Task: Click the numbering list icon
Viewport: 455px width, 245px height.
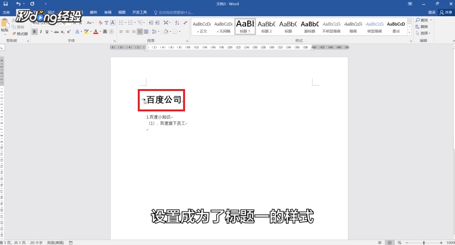Action: point(130,23)
